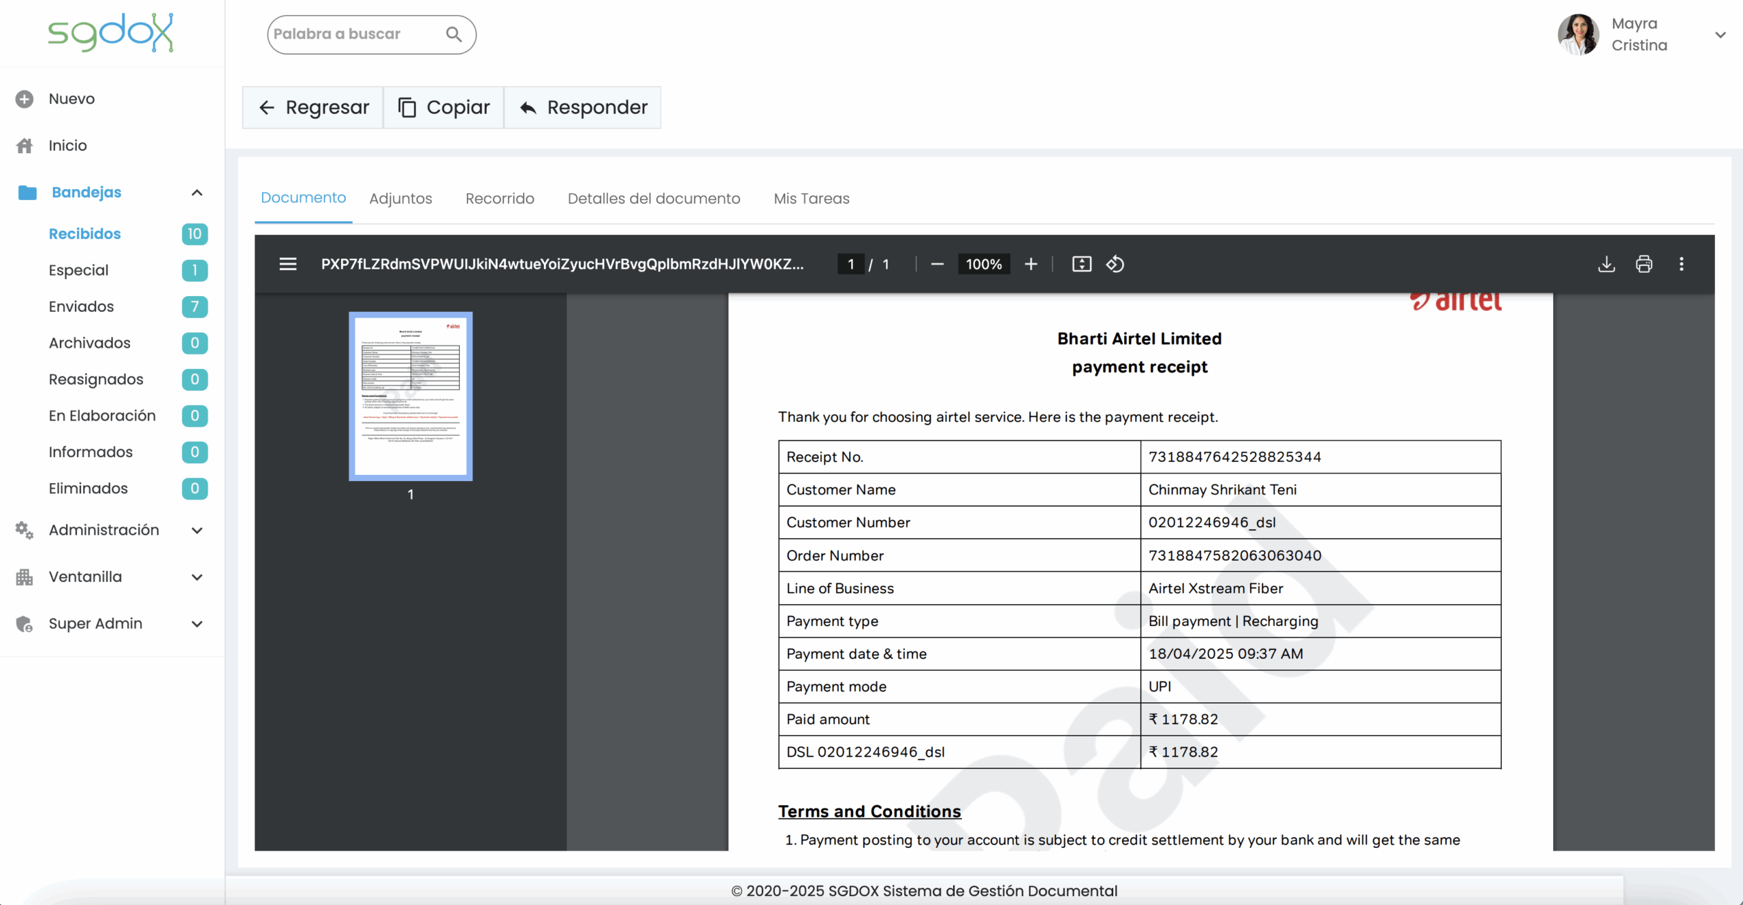The height and width of the screenshot is (905, 1743).
Task: Click the Especial count badge 1
Action: [195, 270]
